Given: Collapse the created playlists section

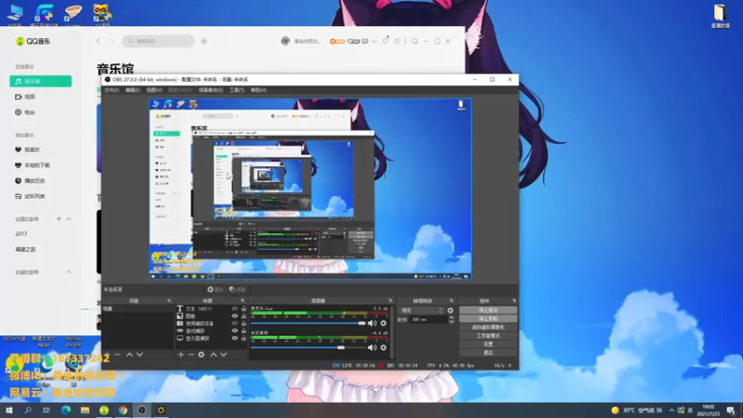Looking at the screenshot, I should point(69,219).
